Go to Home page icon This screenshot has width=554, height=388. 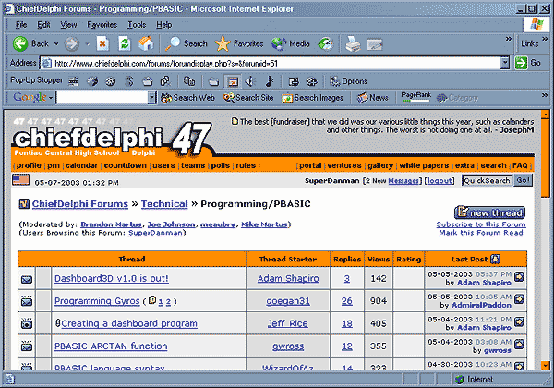[146, 43]
